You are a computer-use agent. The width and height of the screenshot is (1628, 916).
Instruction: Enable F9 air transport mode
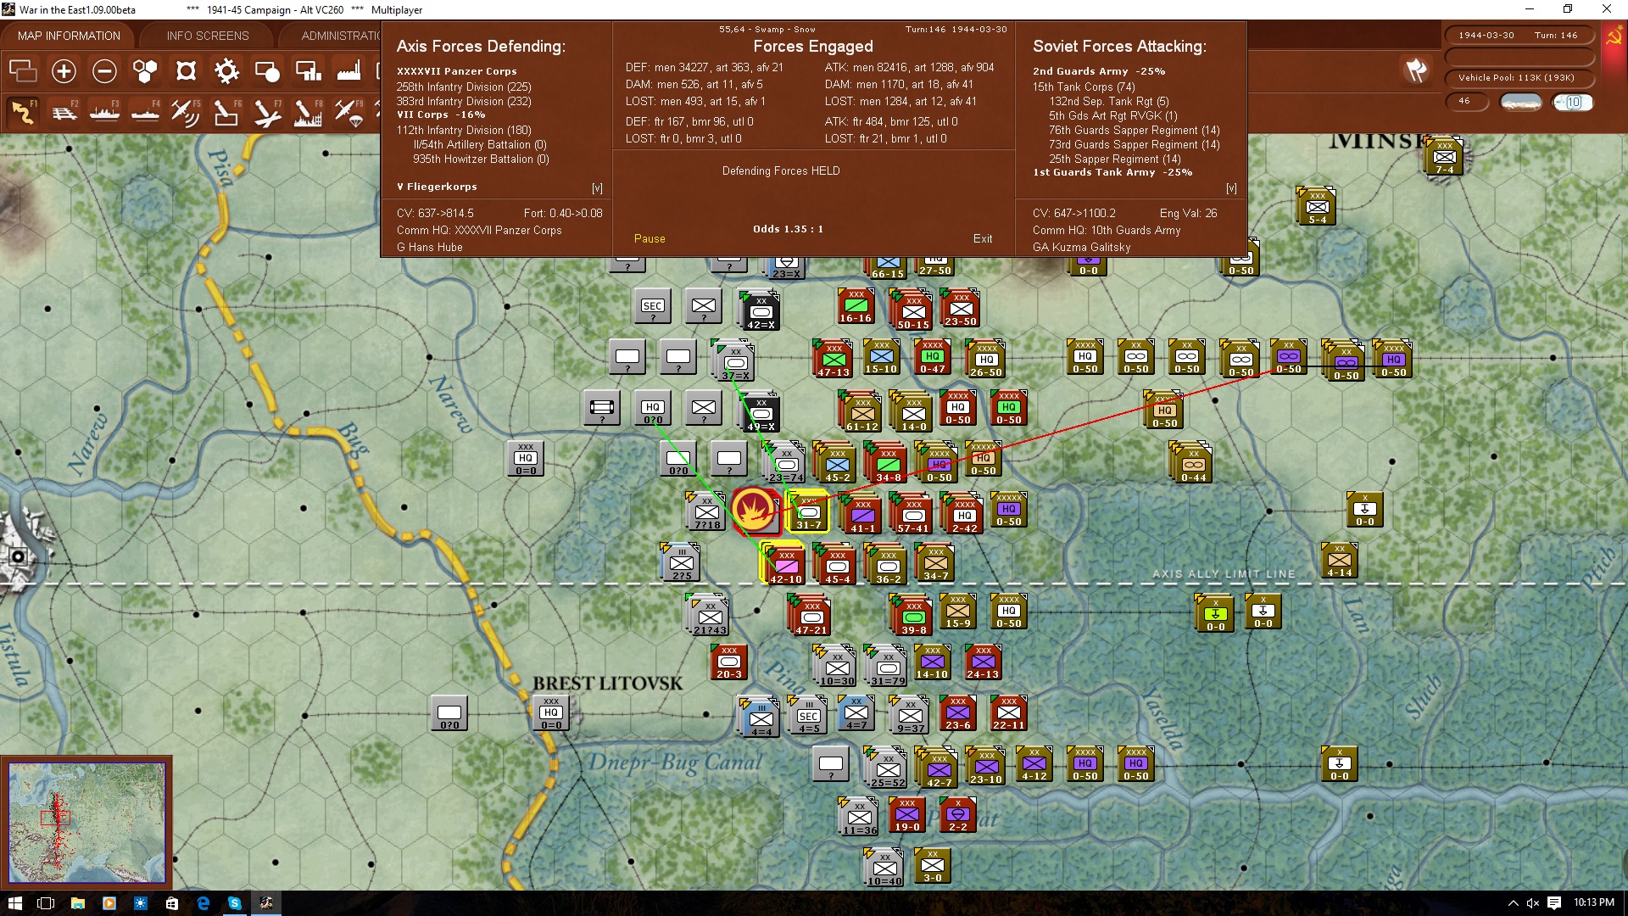pos(348,112)
